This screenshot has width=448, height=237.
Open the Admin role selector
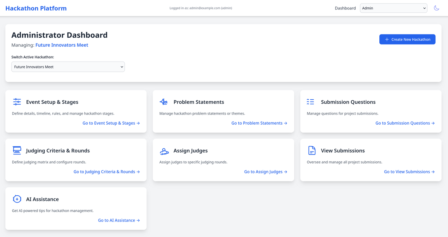click(x=393, y=8)
